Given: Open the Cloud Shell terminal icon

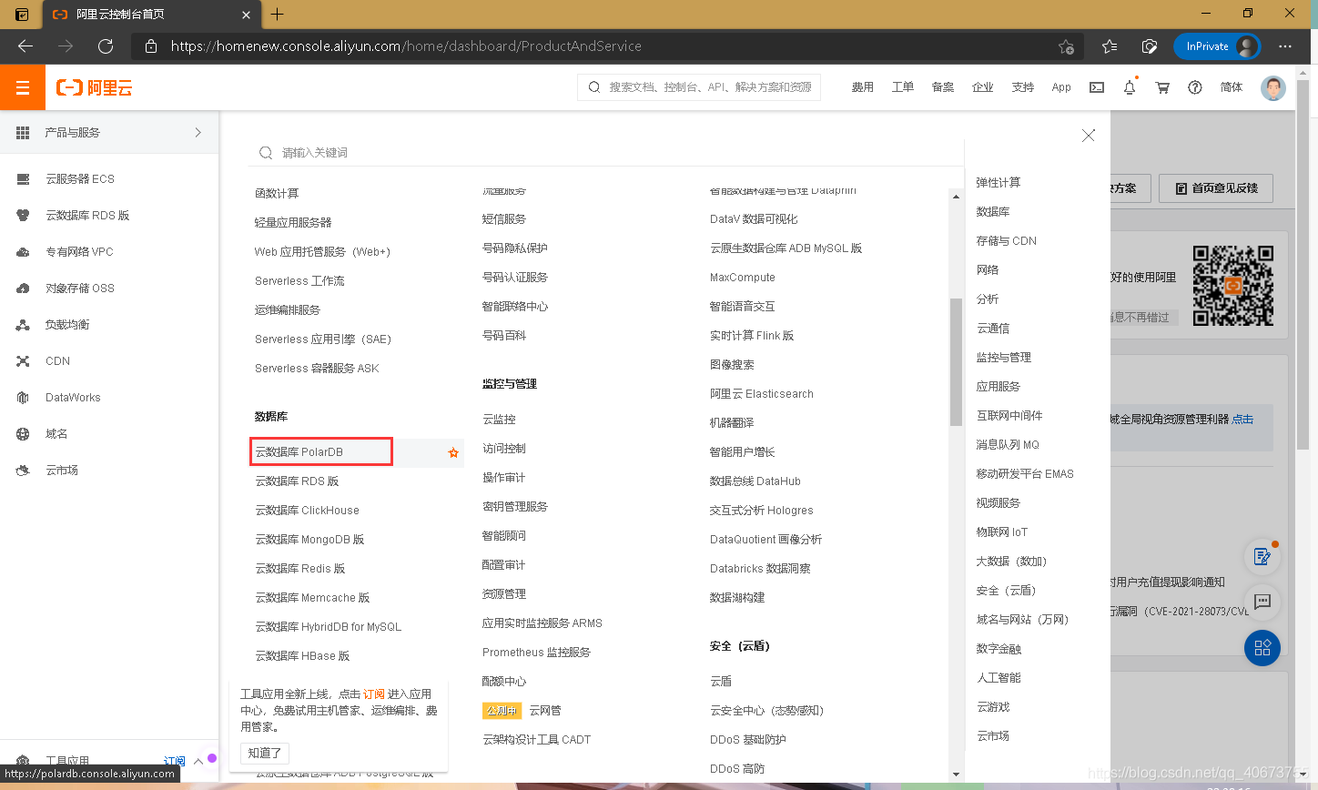Looking at the screenshot, I should coord(1097,87).
